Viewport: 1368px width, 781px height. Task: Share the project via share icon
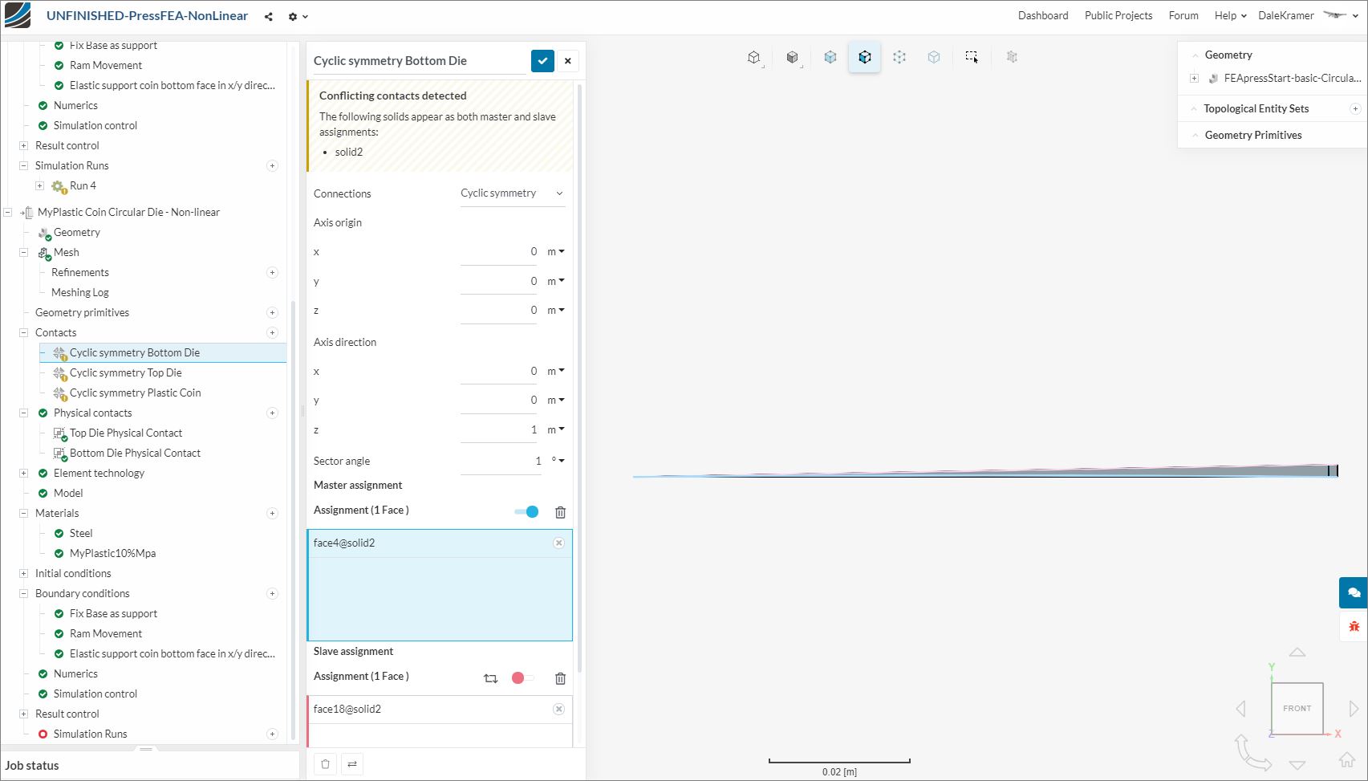tap(269, 16)
